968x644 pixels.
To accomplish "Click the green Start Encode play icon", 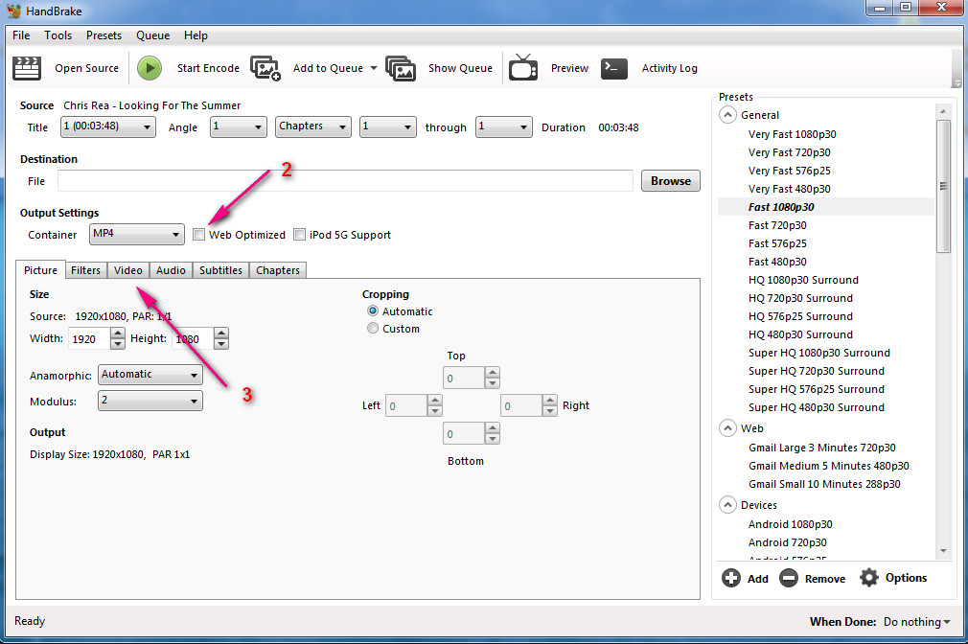I will point(149,68).
